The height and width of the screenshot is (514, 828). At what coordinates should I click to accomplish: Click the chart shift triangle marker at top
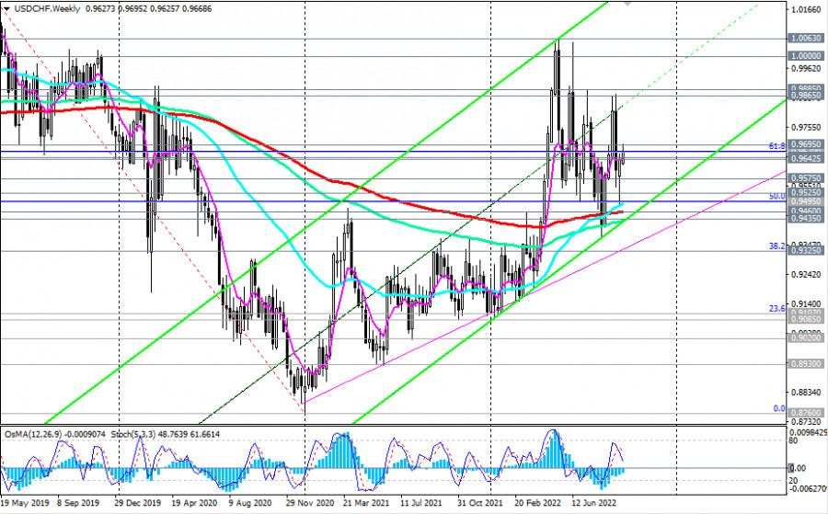(627, 5)
